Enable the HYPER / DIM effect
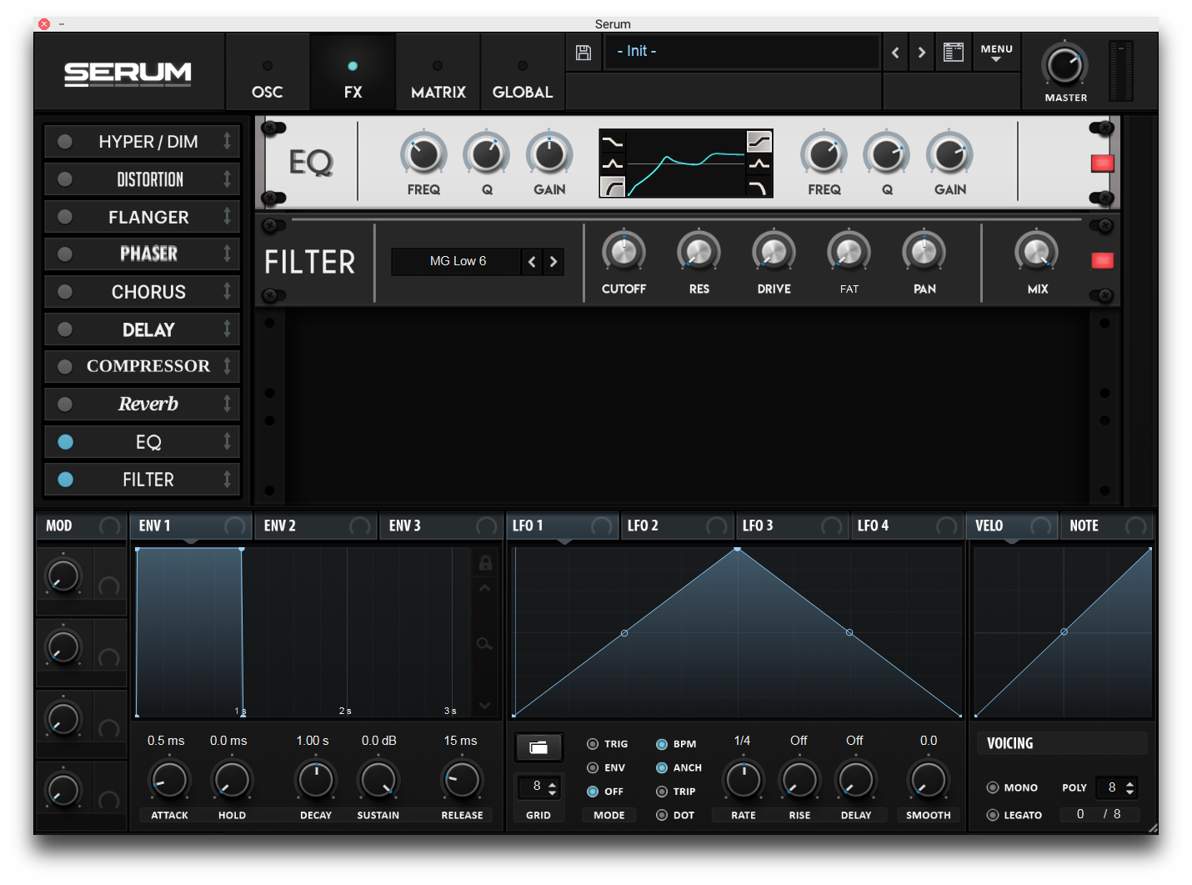This screenshot has height=885, width=1192. coord(65,142)
